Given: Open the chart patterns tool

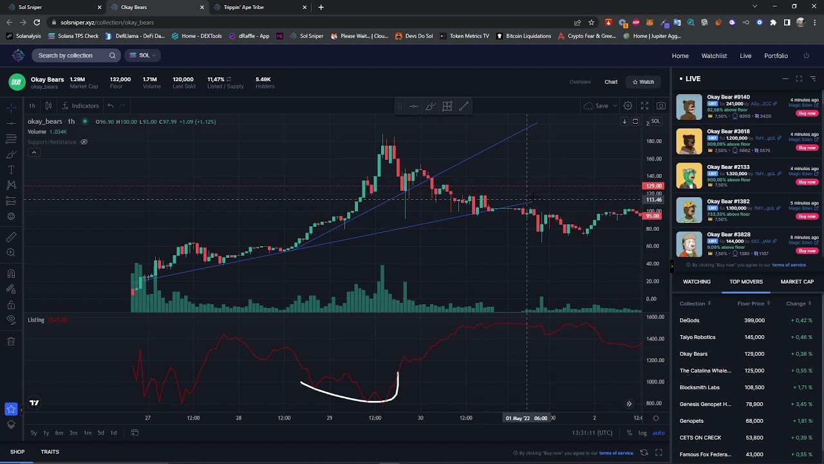Looking at the screenshot, I should 11,185.
